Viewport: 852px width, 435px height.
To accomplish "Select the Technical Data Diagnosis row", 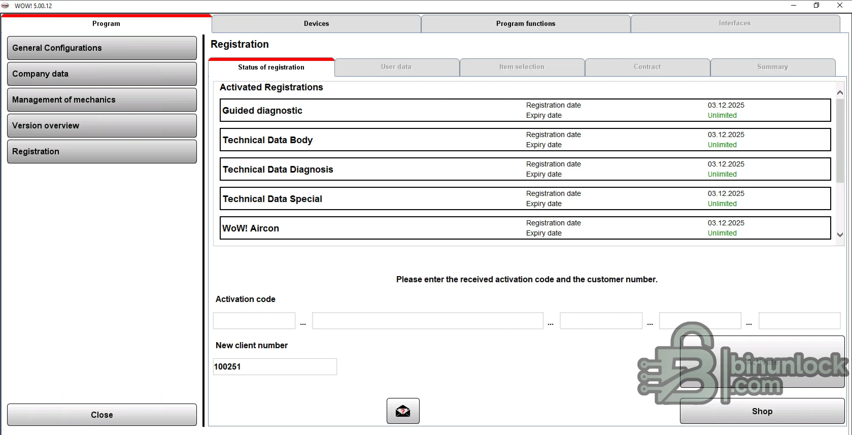I will [x=525, y=169].
